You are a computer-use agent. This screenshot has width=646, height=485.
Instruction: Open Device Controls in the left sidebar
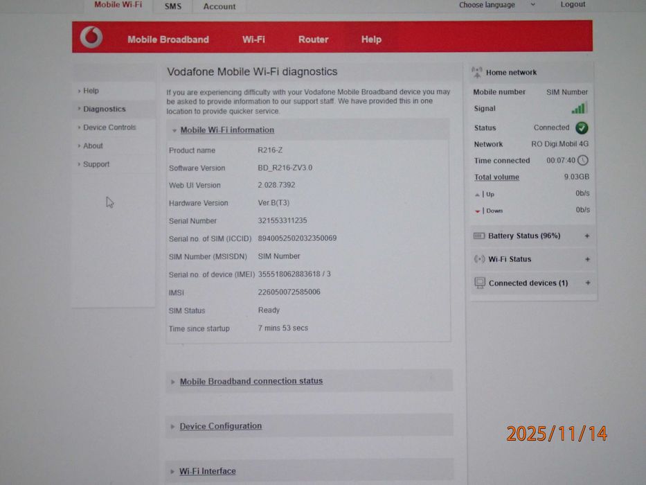pyautogui.click(x=109, y=127)
